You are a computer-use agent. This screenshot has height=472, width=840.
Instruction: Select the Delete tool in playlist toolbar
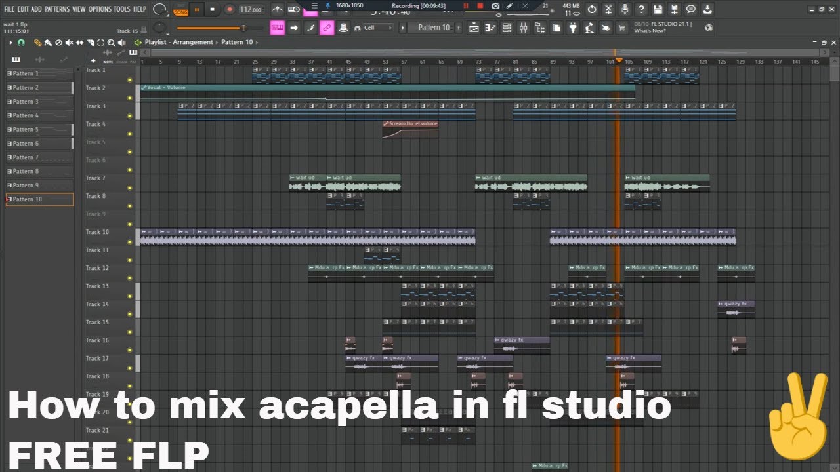(58, 42)
